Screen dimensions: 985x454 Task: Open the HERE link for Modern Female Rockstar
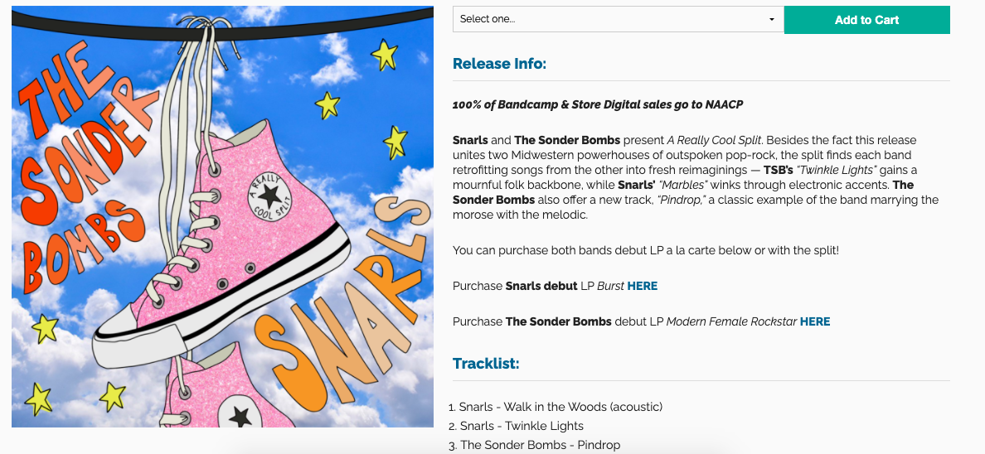click(x=815, y=321)
